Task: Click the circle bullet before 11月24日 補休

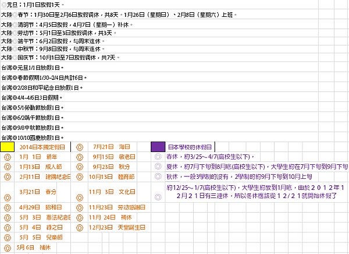Action: [x=80, y=218]
